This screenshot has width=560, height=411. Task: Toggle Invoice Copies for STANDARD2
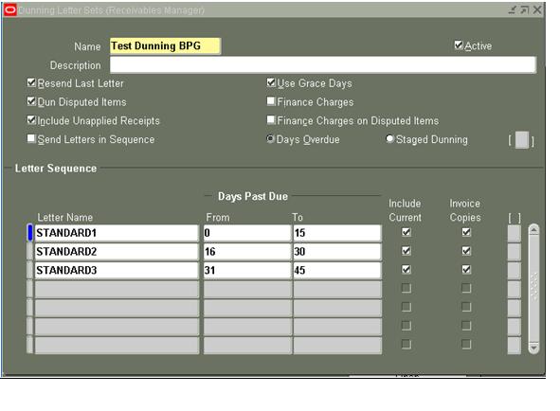tap(466, 251)
